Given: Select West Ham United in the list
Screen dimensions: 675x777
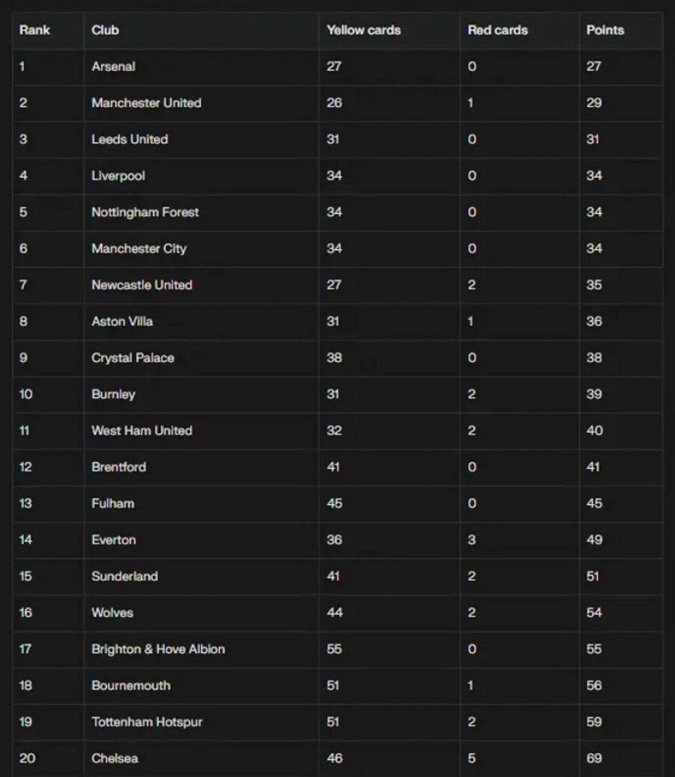Looking at the screenshot, I should tap(142, 430).
